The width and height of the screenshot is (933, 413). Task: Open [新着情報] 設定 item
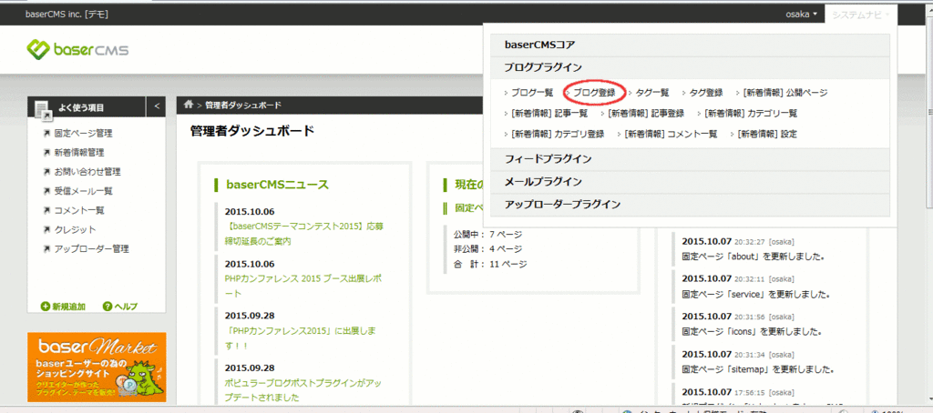tap(767, 135)
